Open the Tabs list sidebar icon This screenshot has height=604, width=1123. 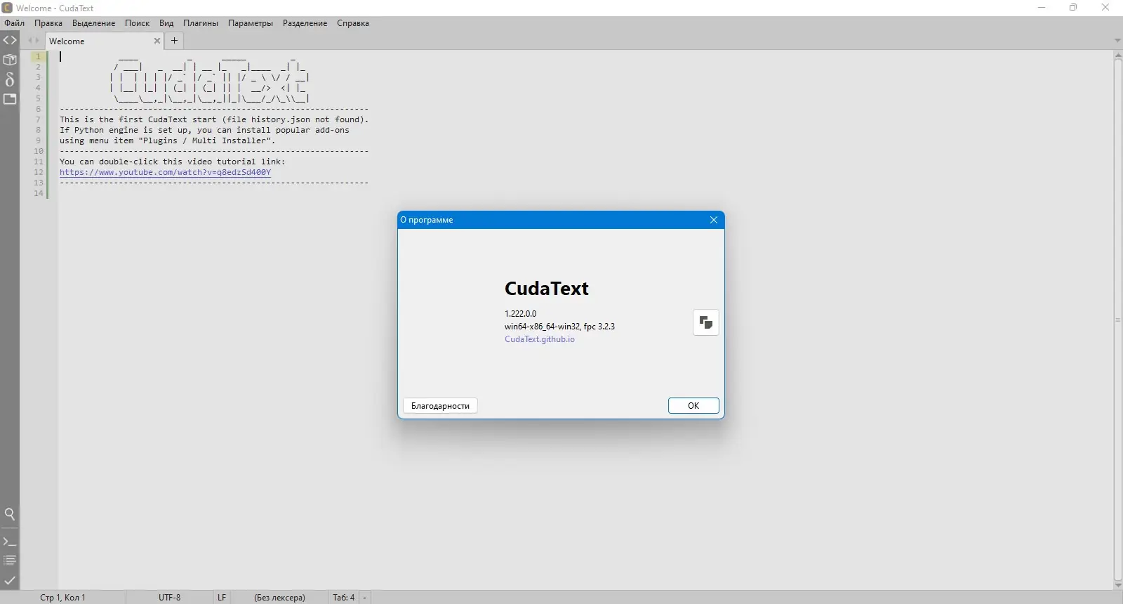(x=10, y=99)
